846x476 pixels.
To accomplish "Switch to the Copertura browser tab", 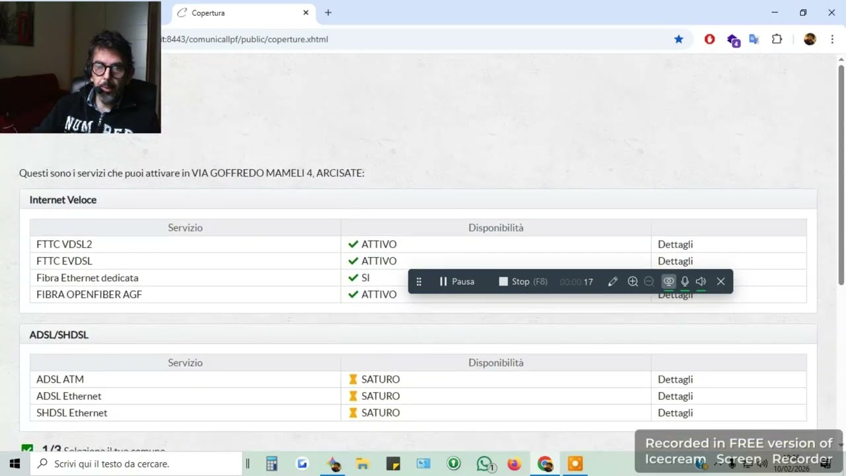I will 242,13.
